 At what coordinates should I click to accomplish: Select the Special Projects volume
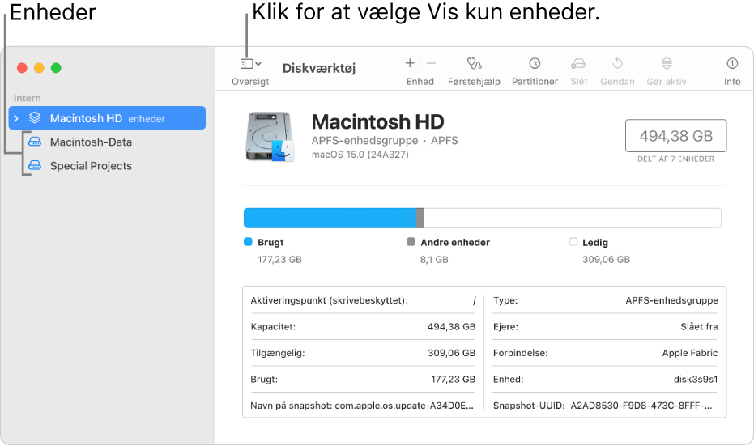[91, 166]
